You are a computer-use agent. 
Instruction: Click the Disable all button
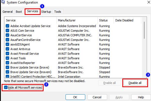click(x=135, y=83)
